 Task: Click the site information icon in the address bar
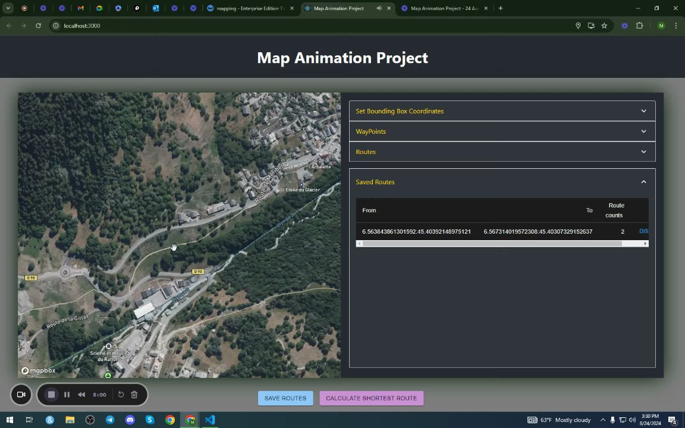point(56,26)
